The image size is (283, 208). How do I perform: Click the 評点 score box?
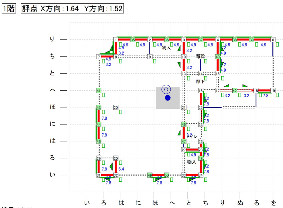click(72, 9)
